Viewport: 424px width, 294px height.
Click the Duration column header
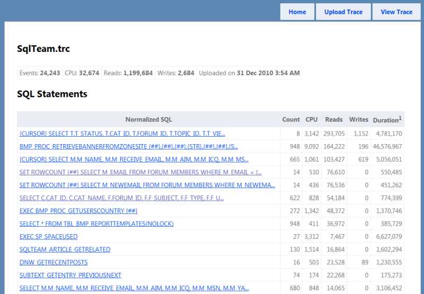tap(387, 120)
